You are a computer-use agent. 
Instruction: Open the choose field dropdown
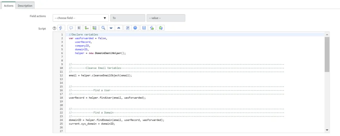click(x=81, y=18)
